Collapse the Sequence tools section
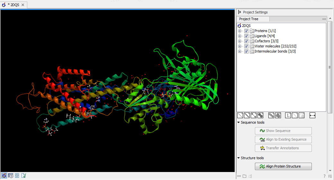This screenshot has width=334, height=180. [x=239, y=122]
